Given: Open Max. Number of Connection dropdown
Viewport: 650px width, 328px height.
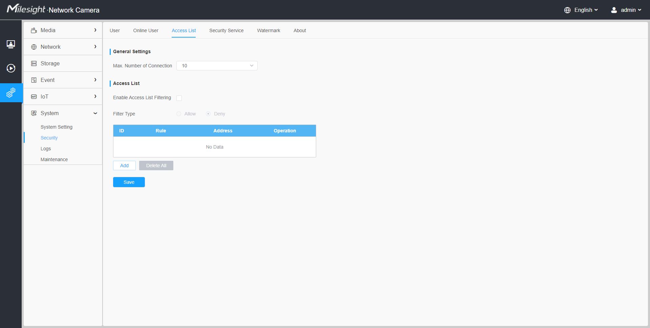Looking at the screenshot, I should [217, 66].
